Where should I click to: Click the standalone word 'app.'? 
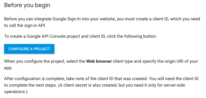[x=8, y=68]
